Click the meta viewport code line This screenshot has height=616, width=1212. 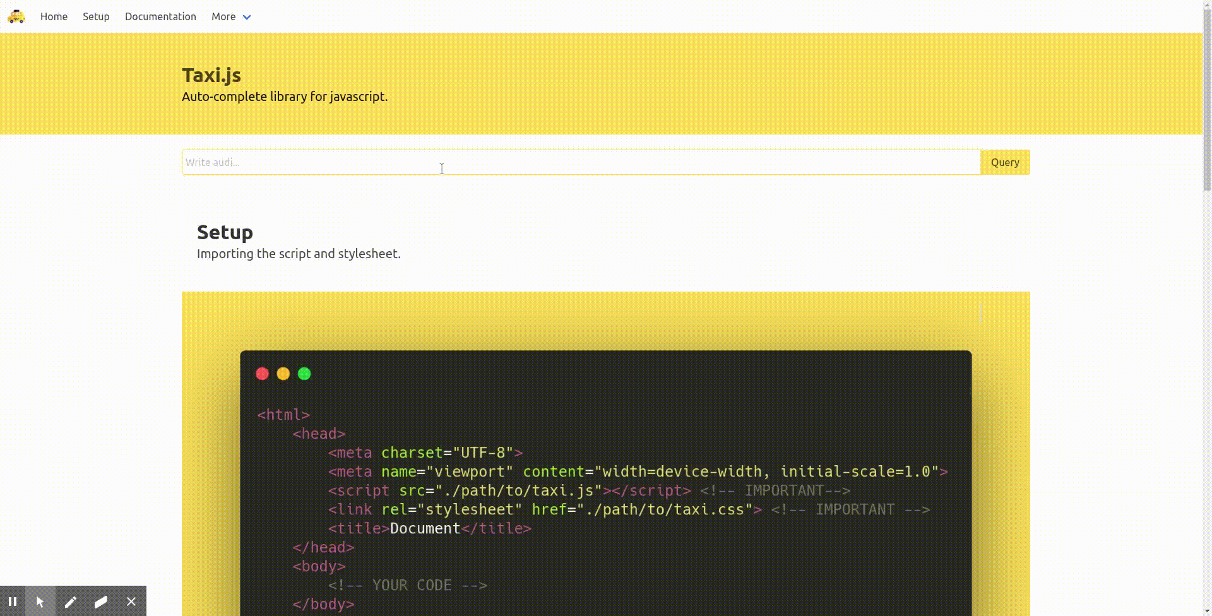pyautogui.click(x=638, y=471)
